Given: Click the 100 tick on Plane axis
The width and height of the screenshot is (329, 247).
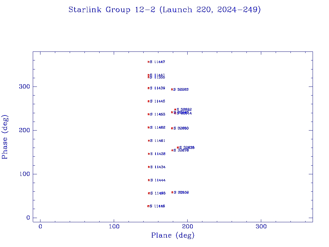Looking at the screenshot, I should point(114,226).
